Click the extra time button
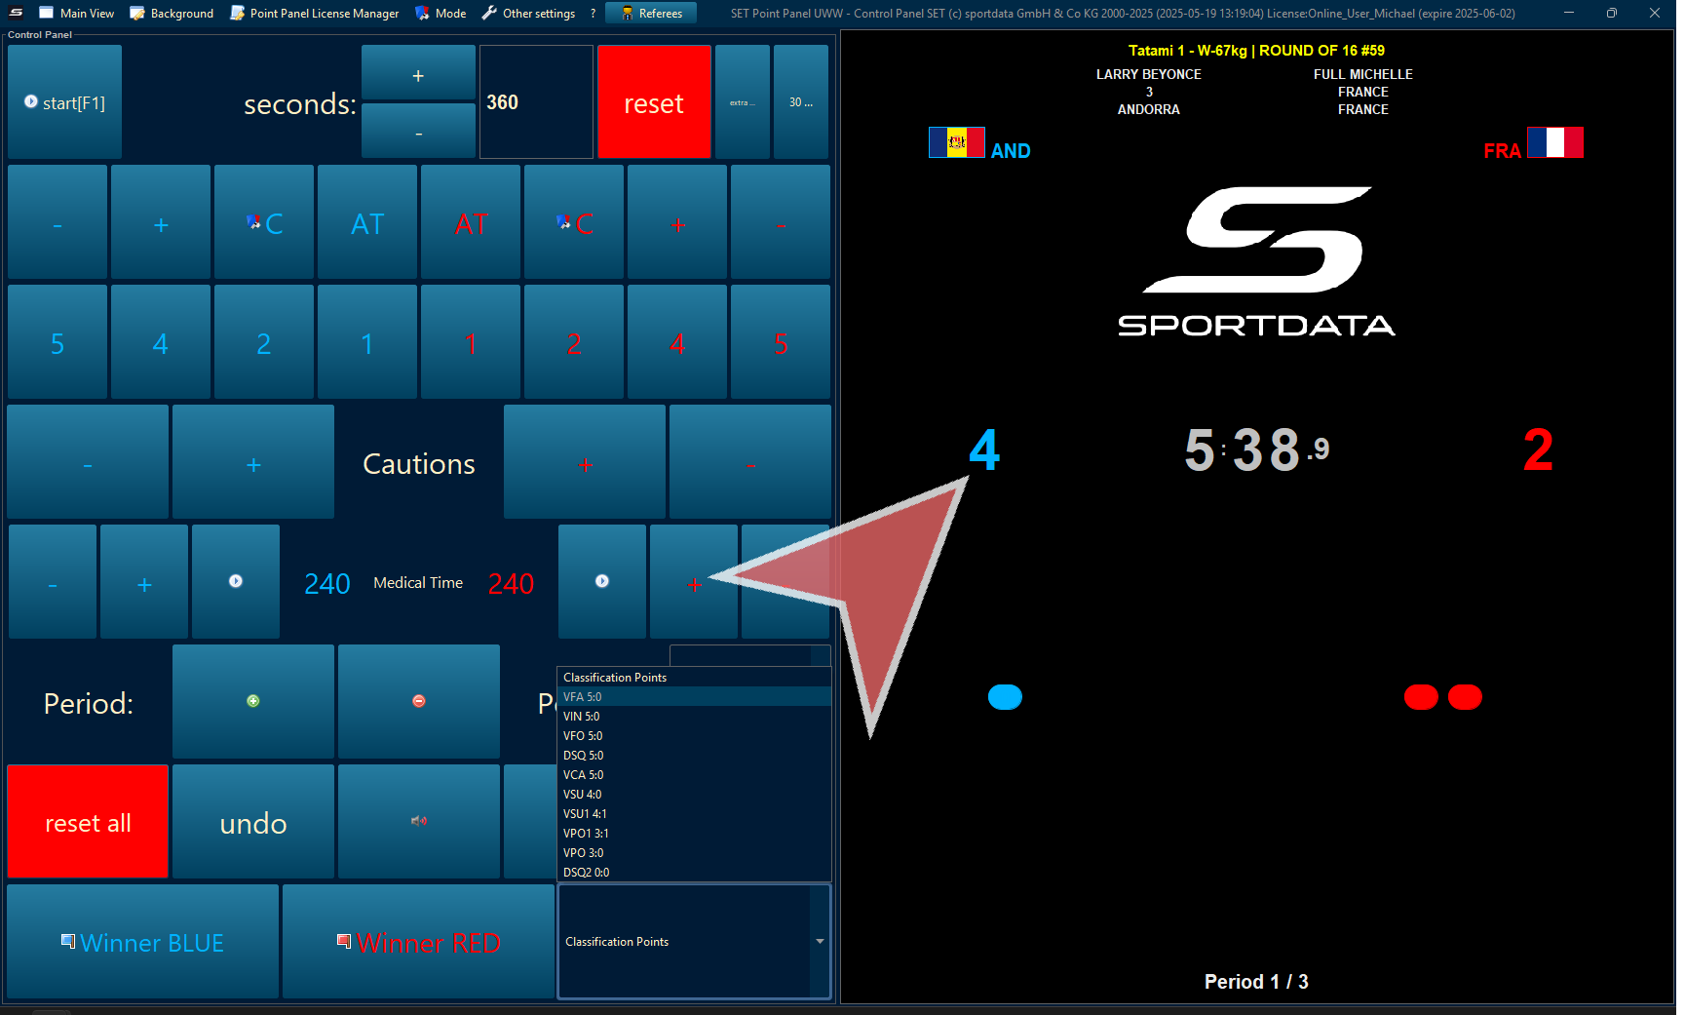 click(742, 102)
